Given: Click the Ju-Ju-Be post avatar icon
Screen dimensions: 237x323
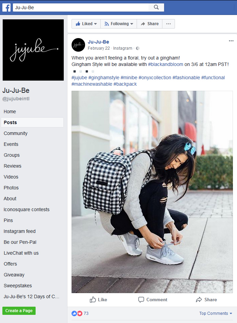Looking at the screenshot, I should click(x=78, y=45).
